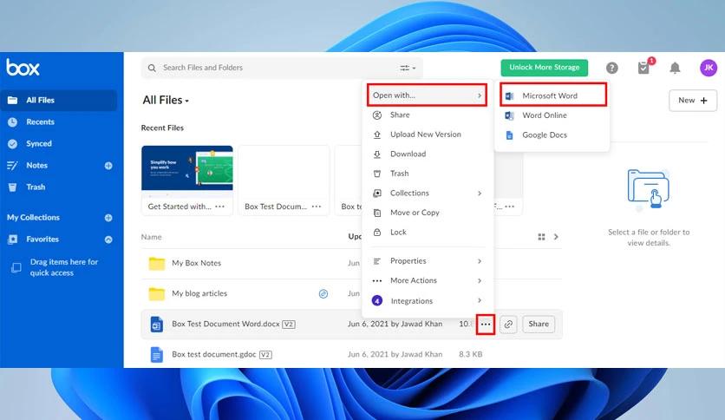Go to Recents in sidebar
The height and width of the screenshot is (420, 725).
58,122
